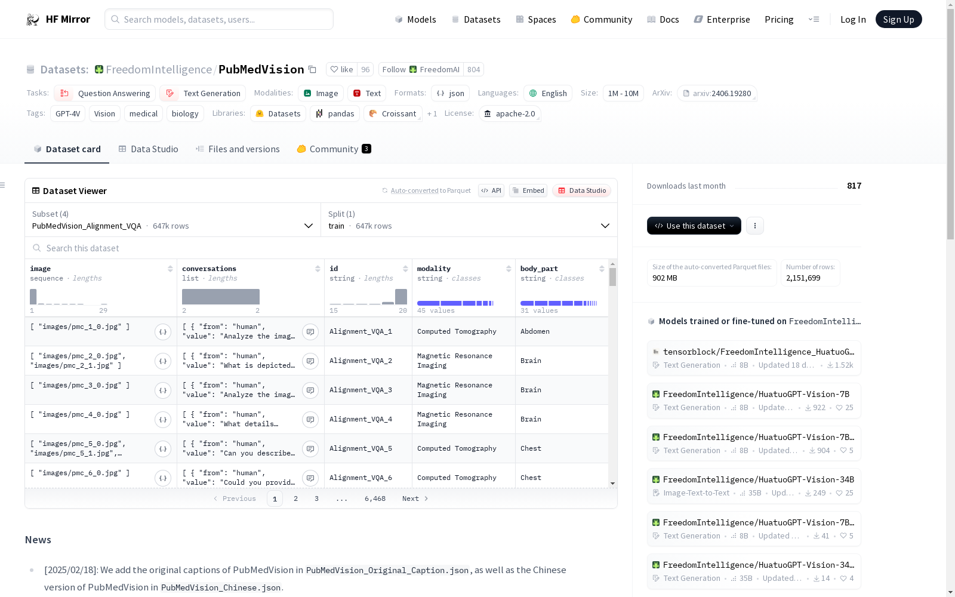Toggle the left sidebar table of contents
Image resolution: width=955 pixels, height=597 pixels.
[x=3, y=185]
